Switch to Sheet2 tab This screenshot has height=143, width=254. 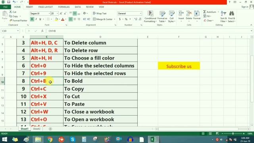[x=37, y=129]
